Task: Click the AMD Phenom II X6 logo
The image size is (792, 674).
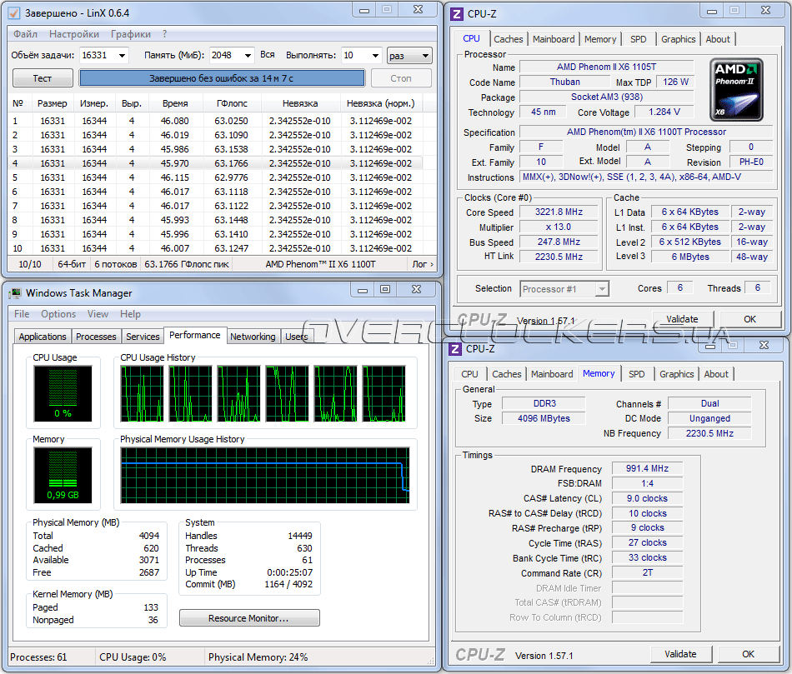Action: tap(735, 89)
